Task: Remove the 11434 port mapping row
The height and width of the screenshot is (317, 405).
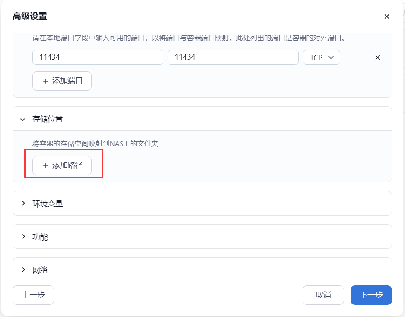Action: 378,57
